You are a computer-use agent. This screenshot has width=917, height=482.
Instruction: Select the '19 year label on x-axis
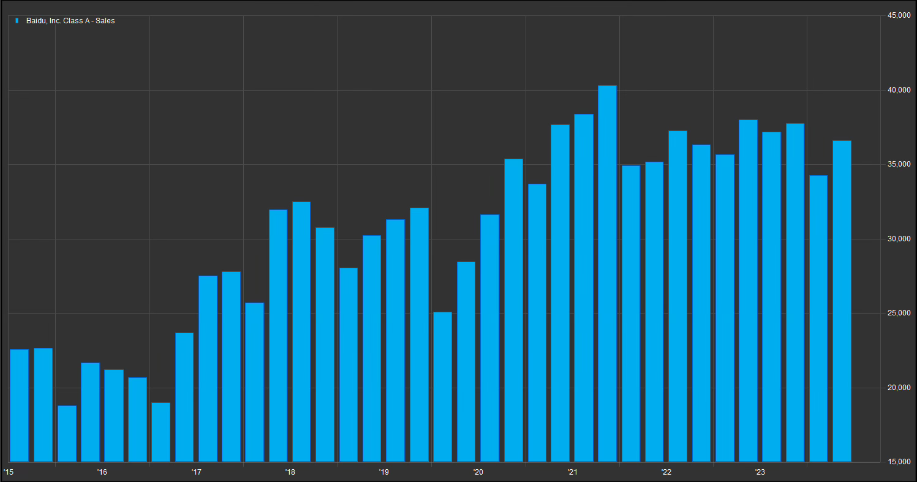pyautogui.click(x=383, y=472)
